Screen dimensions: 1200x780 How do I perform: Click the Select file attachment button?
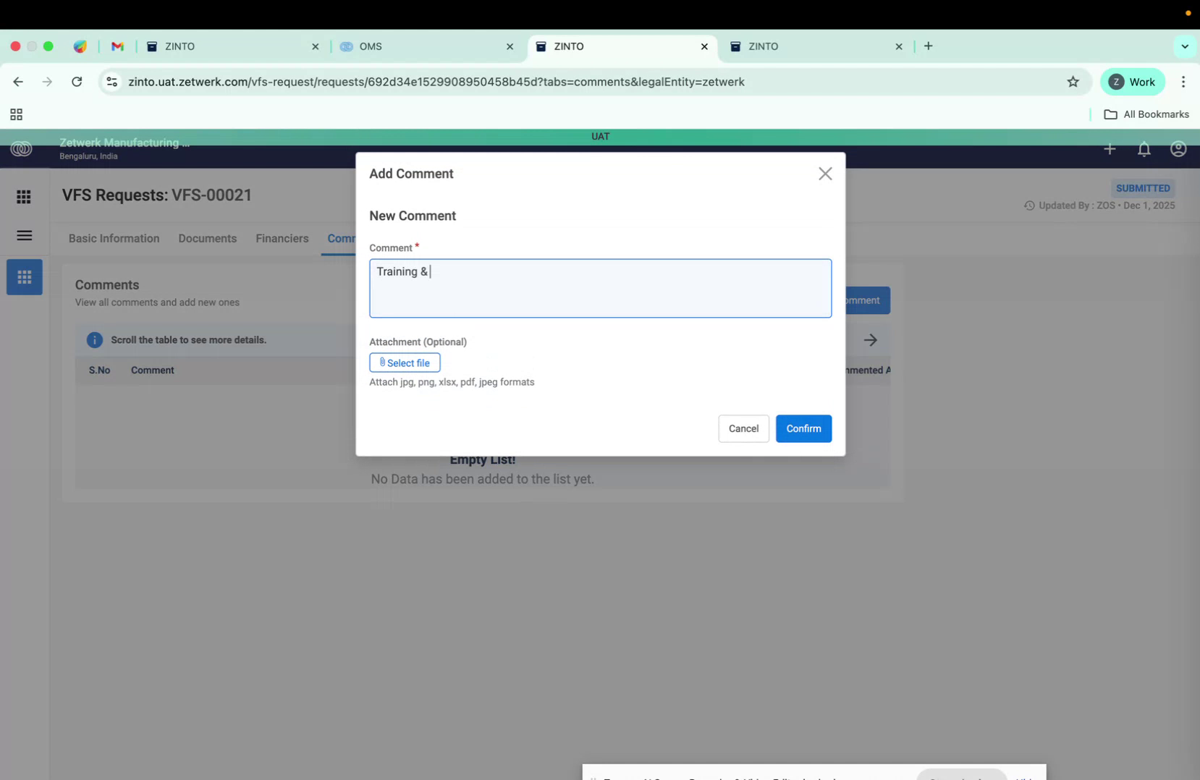click(x=404, y=363)
